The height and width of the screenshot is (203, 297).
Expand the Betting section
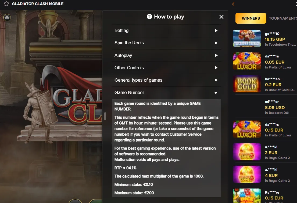[166, 31]
